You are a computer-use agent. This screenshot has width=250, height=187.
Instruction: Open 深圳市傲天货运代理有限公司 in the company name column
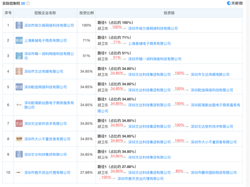(47, 172)
